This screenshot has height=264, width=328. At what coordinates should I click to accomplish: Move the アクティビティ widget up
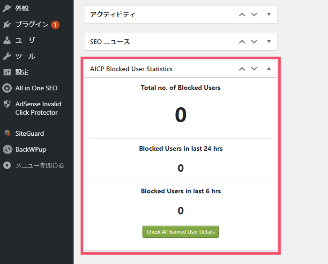[242, 15]
